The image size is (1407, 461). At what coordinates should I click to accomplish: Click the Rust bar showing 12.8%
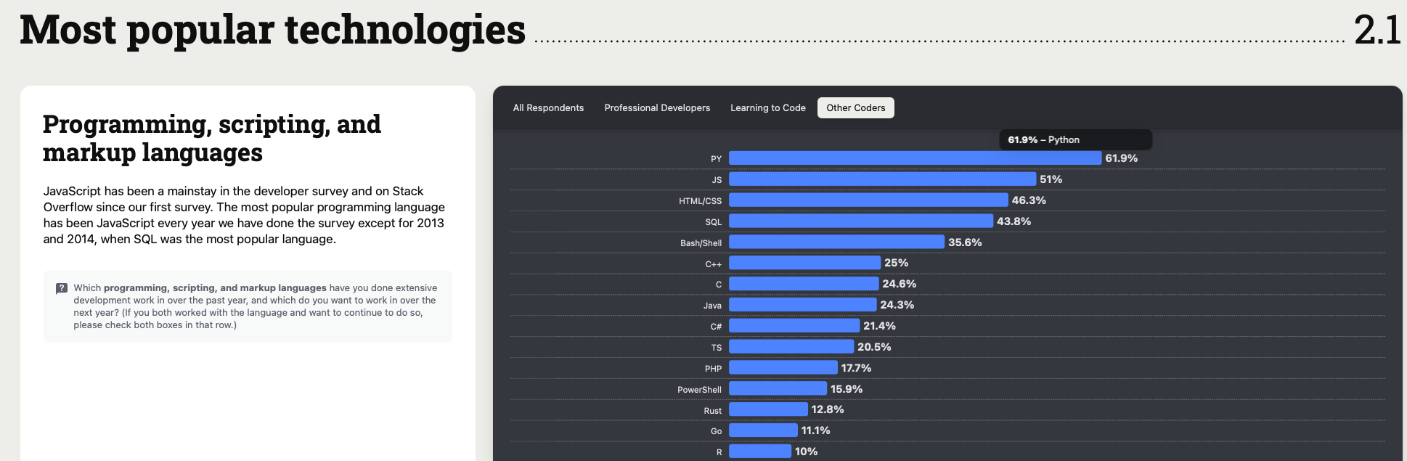tap(768, 409)
